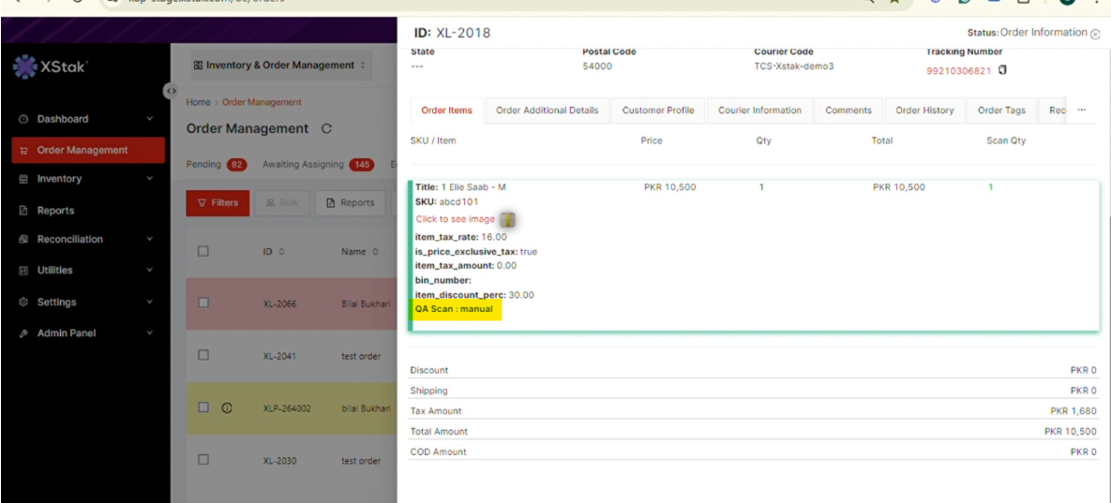
Task: Toggle the select-all header checkbox
Action: [203, 251]
